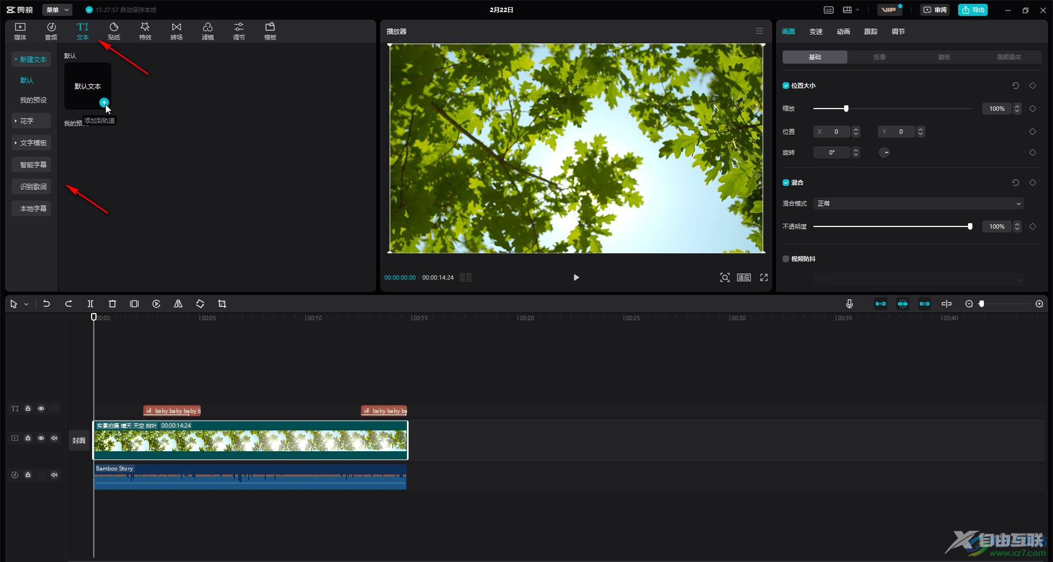
Task: Reset the 位置大小 section with reset arrow
Action: coord(1016,86)
